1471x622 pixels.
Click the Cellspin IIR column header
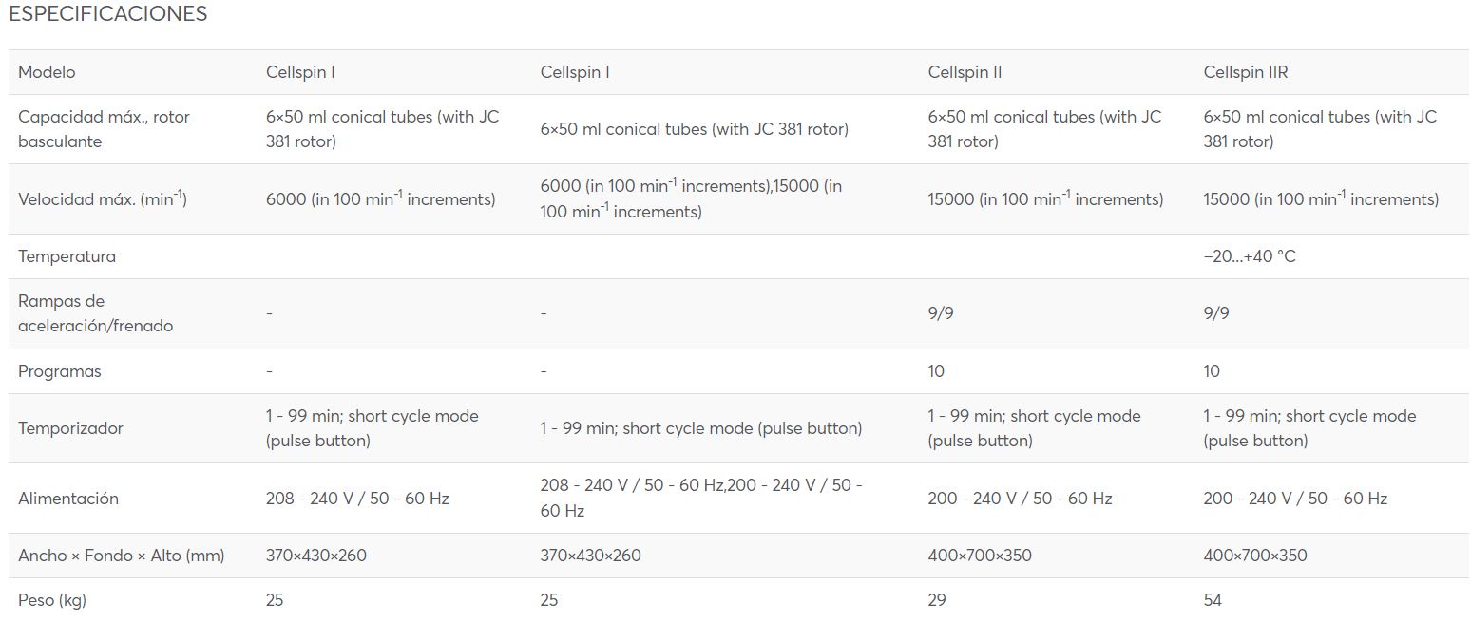1246,72
